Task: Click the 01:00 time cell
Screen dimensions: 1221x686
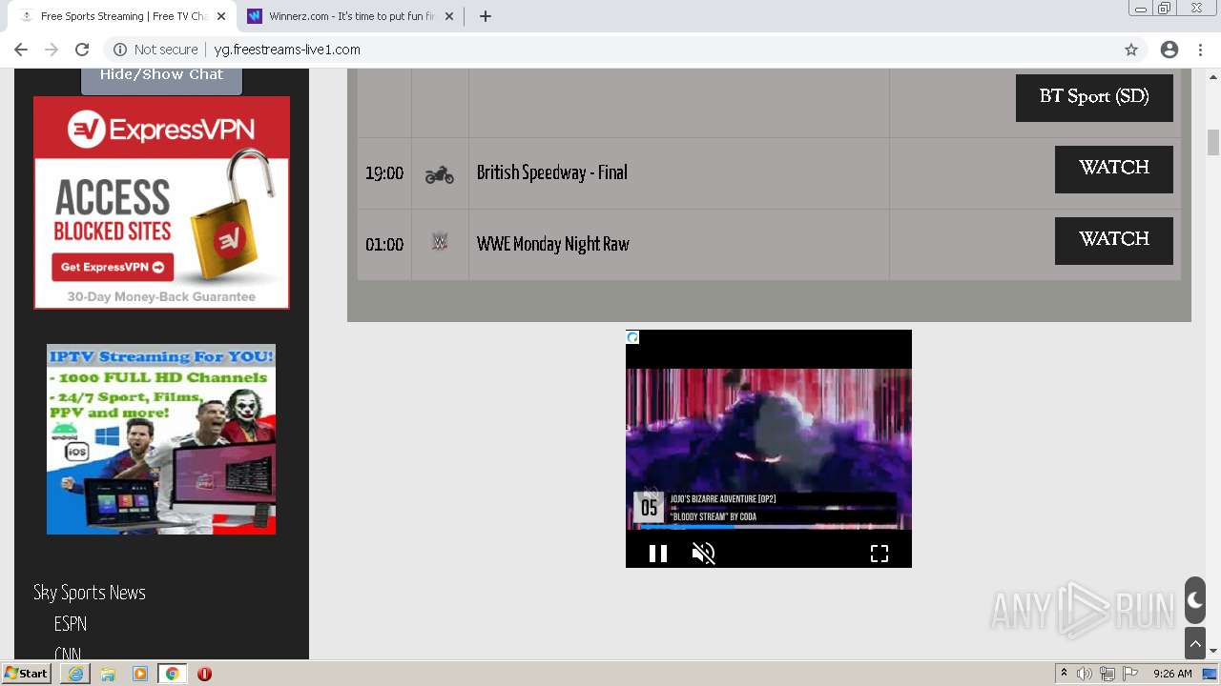Action: (384, 245)
